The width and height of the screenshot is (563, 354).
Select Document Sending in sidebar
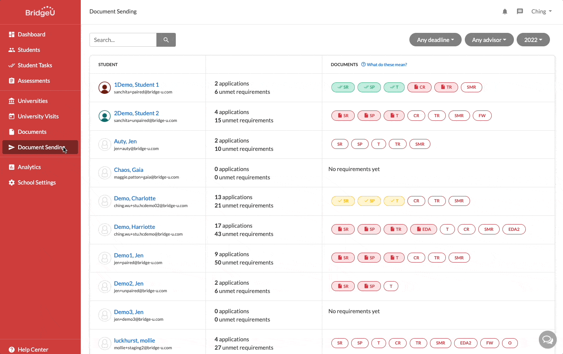coord(40,147)
